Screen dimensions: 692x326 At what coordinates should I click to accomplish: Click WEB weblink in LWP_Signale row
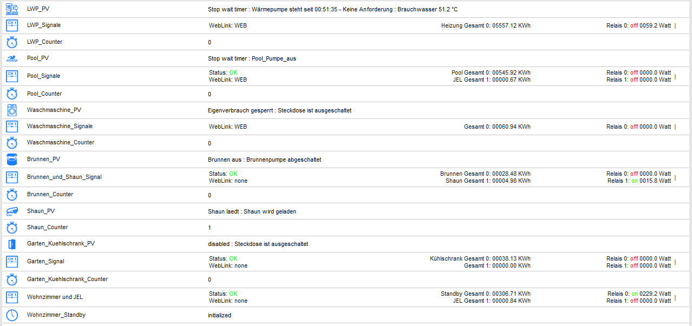(x=240, y=25)
